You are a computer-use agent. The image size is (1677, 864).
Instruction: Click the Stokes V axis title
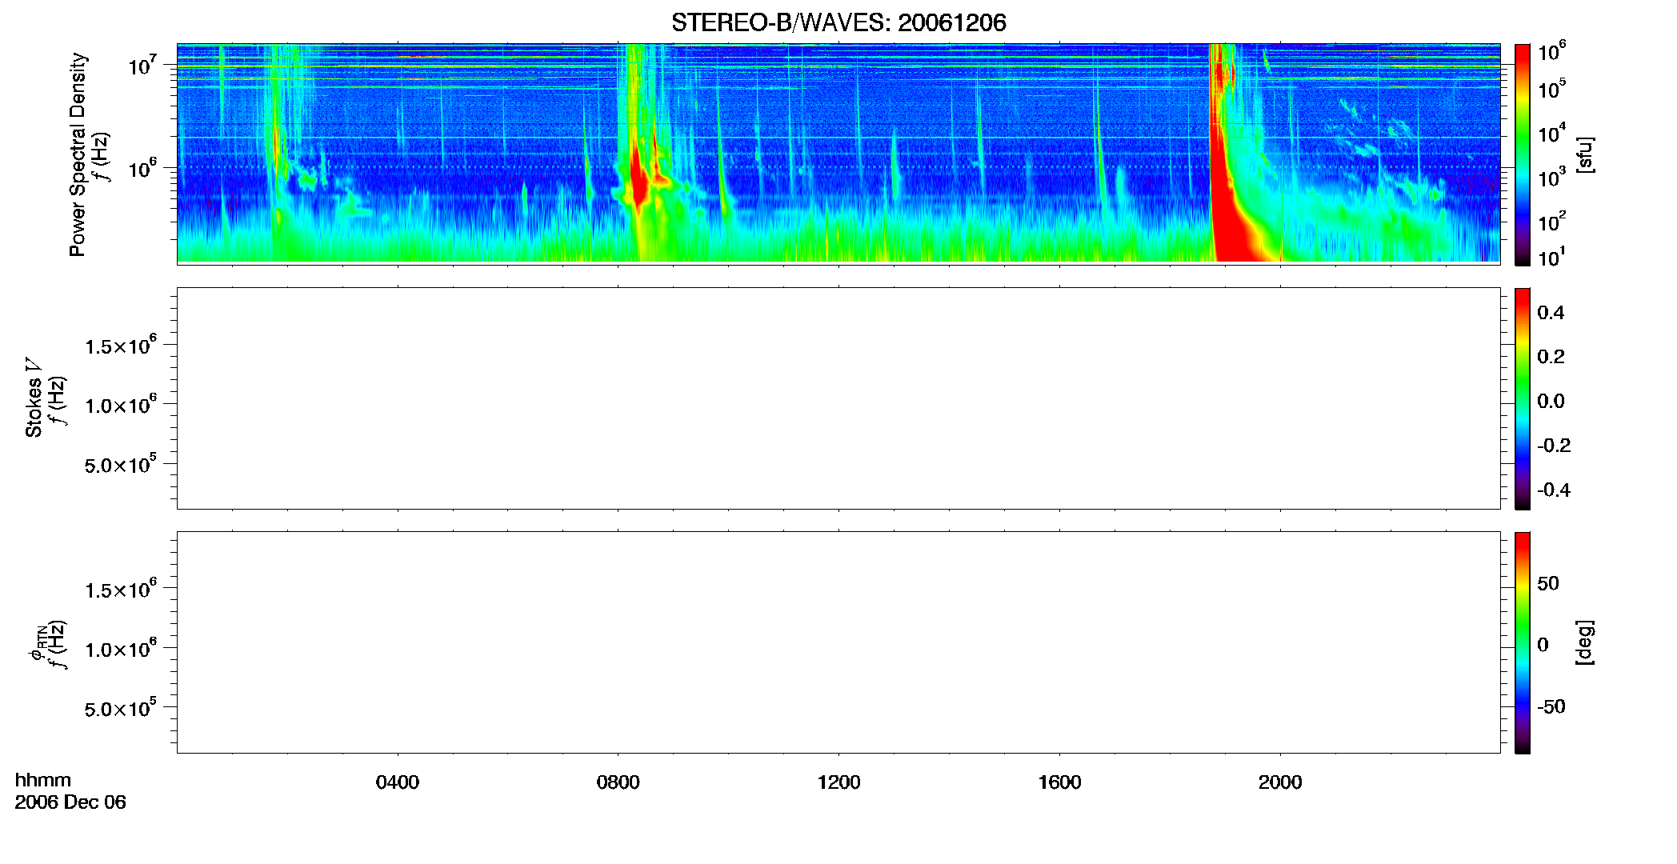point(34,398)
